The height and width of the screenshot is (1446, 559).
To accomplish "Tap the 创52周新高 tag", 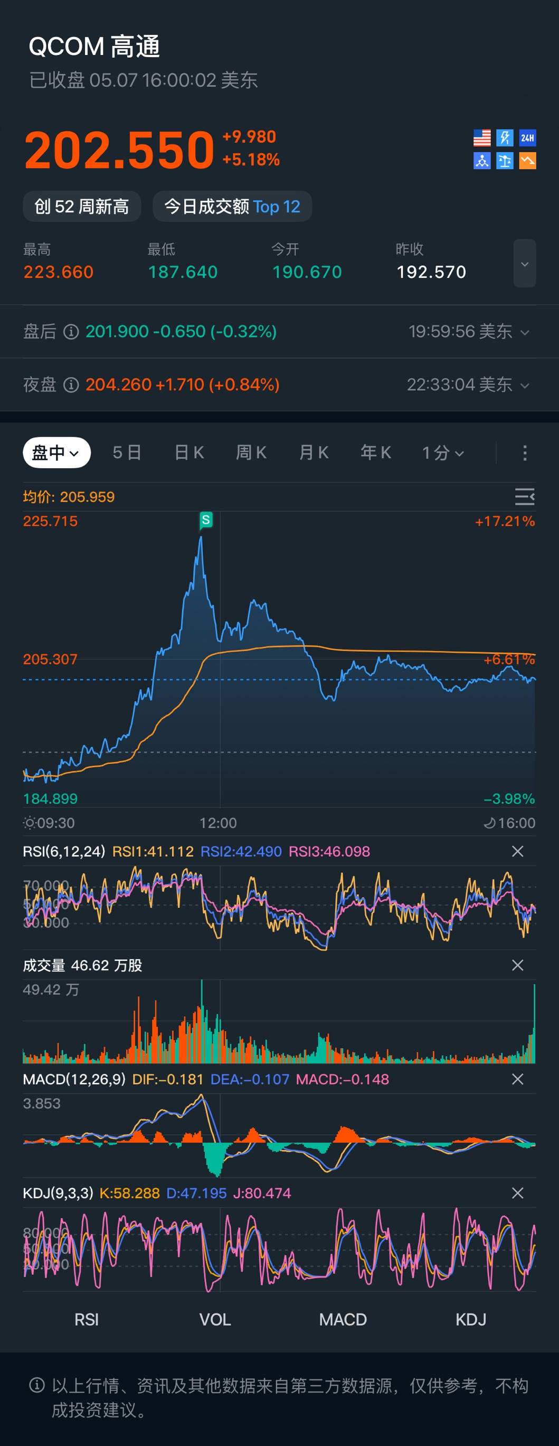I will click(82, 207).
